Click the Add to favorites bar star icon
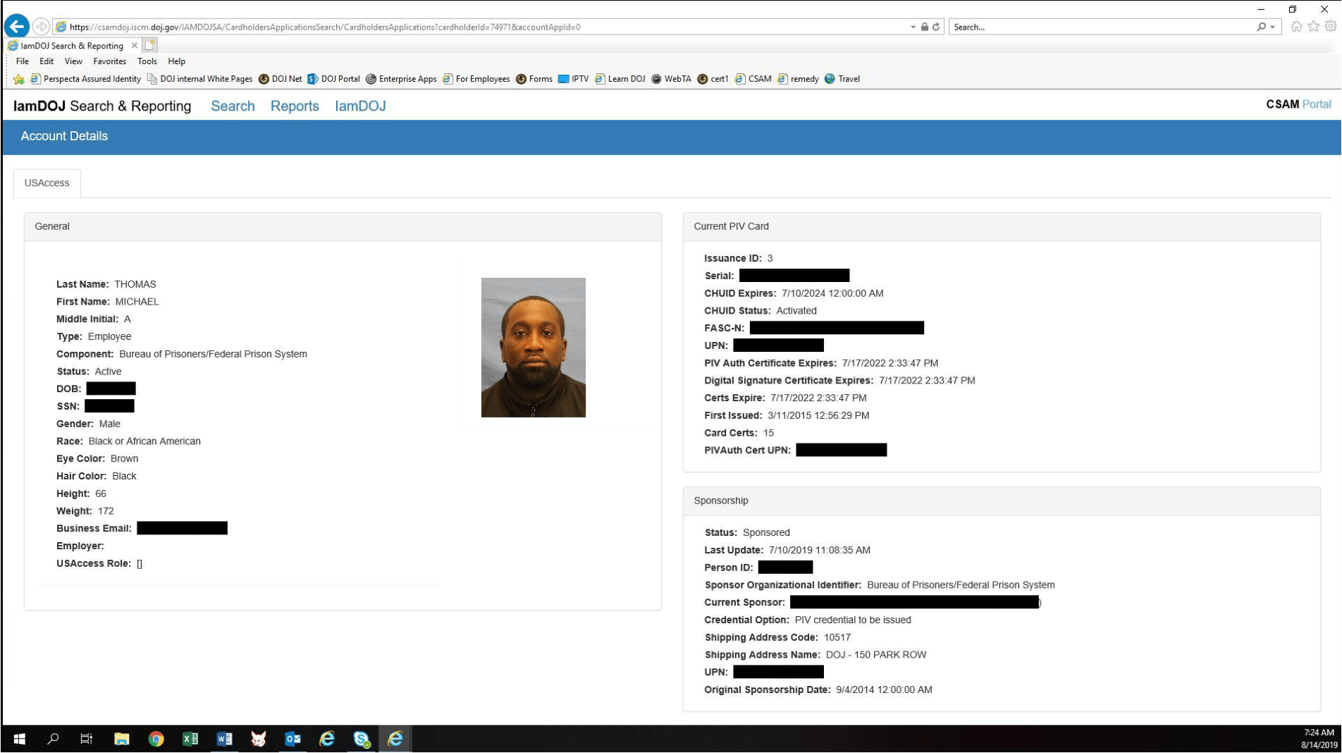 19,79
